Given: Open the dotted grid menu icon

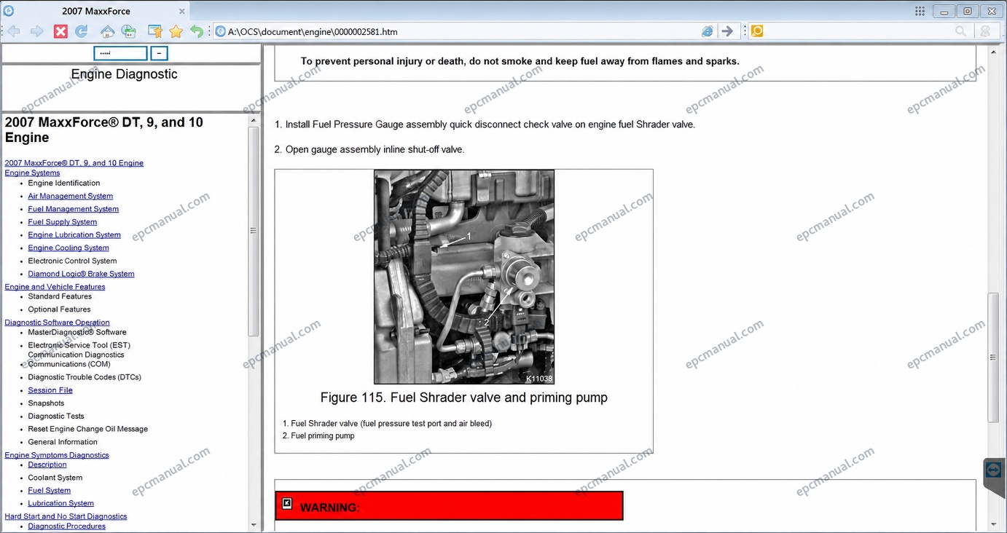Looking at the screenshot, I should pos(920,11).
